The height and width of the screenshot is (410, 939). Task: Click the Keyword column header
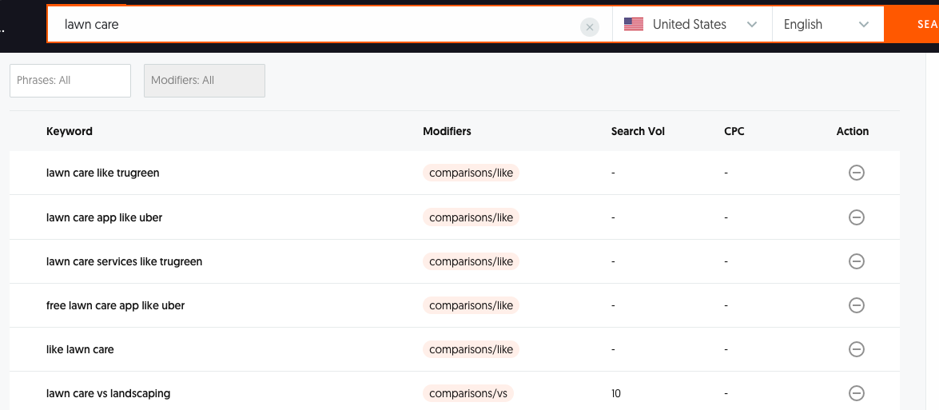pos(70,131)
